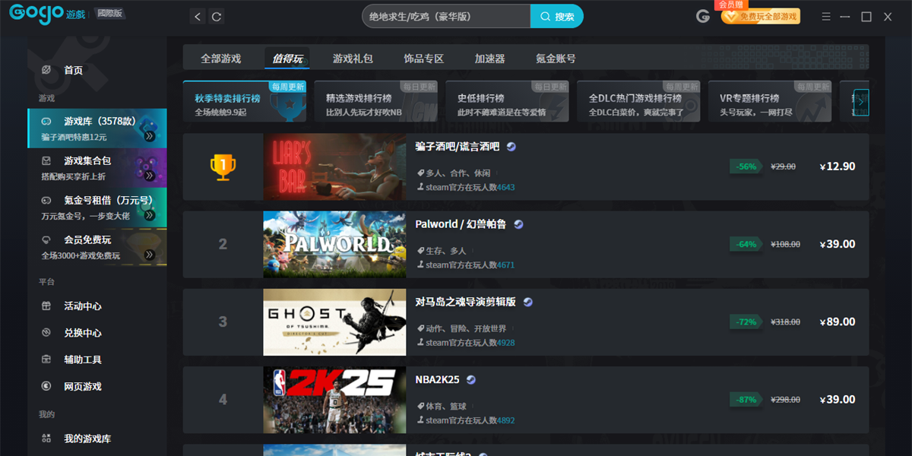The height and width of the screenshot is (456, 912).
Task: Click the gold trophy rank one icon
Action: [223, 166]
